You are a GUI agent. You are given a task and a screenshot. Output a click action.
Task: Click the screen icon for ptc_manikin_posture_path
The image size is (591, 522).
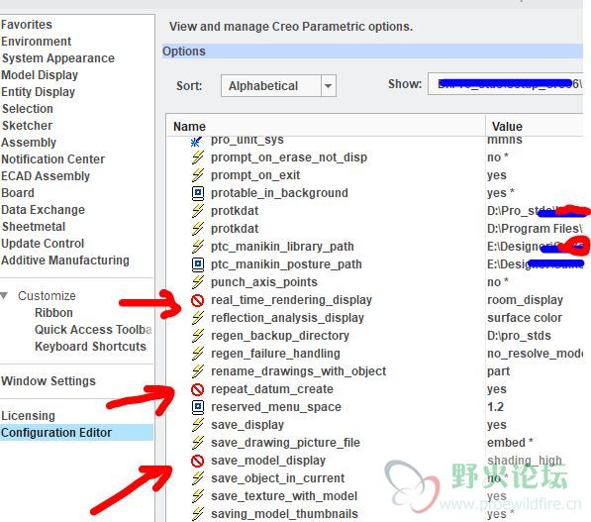[198, 264]
